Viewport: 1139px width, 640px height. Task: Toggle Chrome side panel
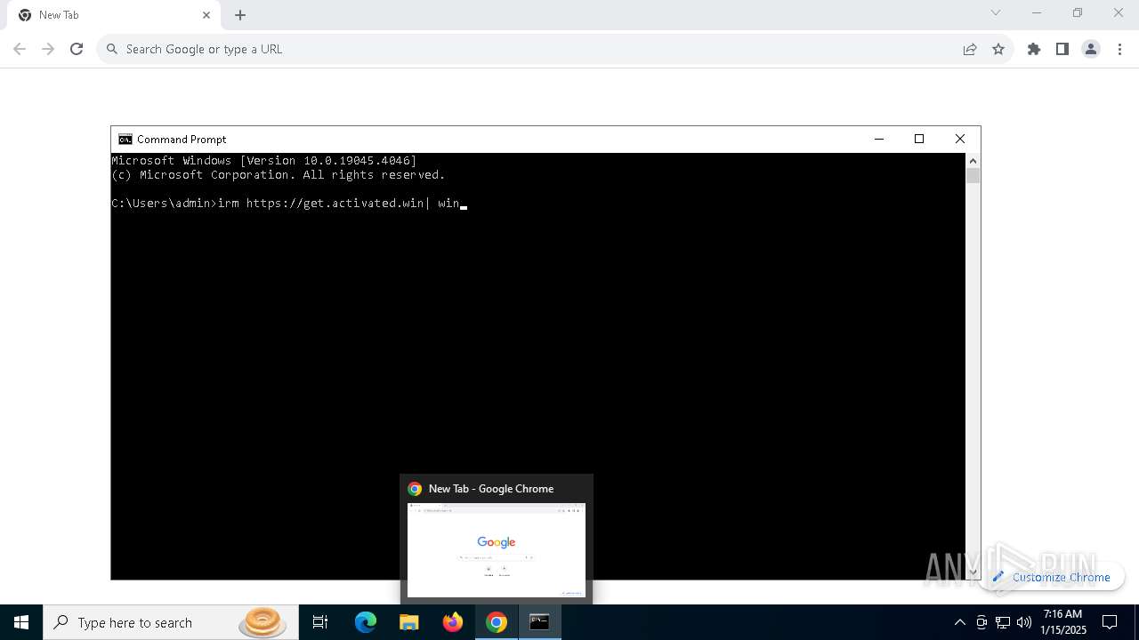[x=1062, y=49]
